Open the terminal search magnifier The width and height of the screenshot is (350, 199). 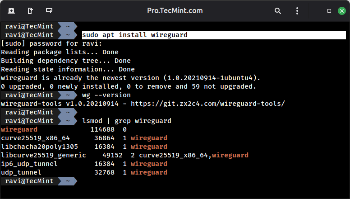coord(286,10)
